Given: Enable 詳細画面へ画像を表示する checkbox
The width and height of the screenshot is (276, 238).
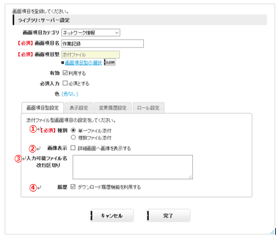Looking at the screenshot, I should click(x=73, y=148).
